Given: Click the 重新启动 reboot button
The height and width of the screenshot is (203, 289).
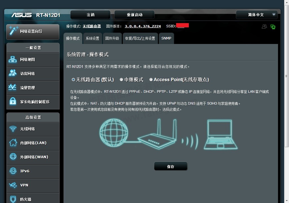Looking at the screenshot, I should point(135,15).
